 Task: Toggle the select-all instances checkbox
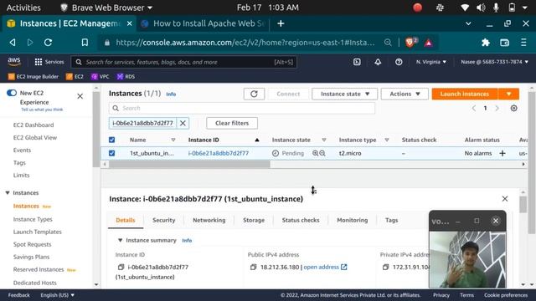click(111, 140)
